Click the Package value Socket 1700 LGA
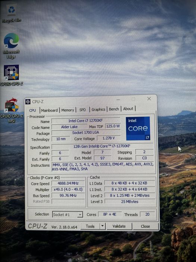This screenshot has width=196, height=262. point(85,132)
